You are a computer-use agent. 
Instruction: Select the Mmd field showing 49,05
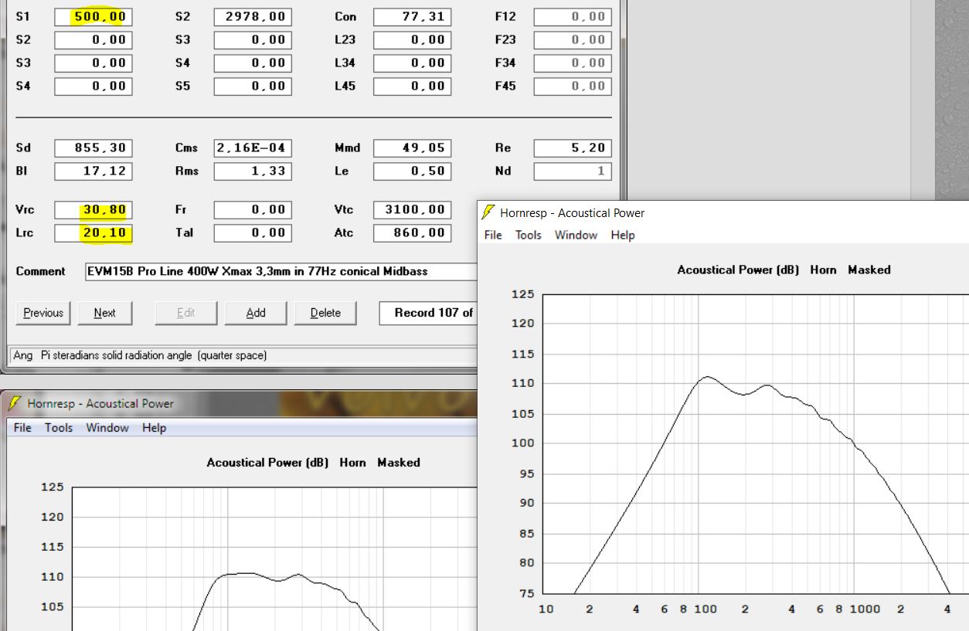[x=412, y=148]
